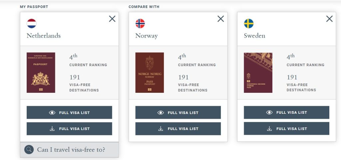Click the Norway passport cover image

tap(150, 73)
